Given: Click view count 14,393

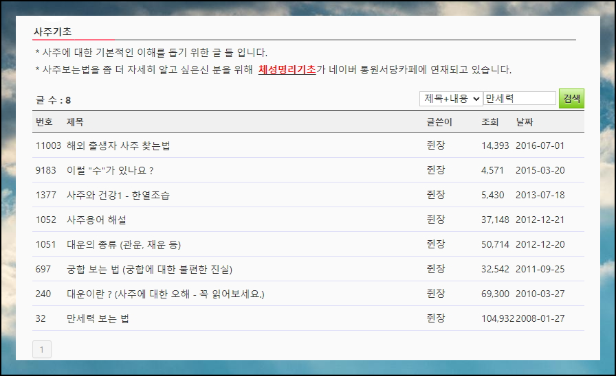Looking at the screenshot, I should coord(495,146).
